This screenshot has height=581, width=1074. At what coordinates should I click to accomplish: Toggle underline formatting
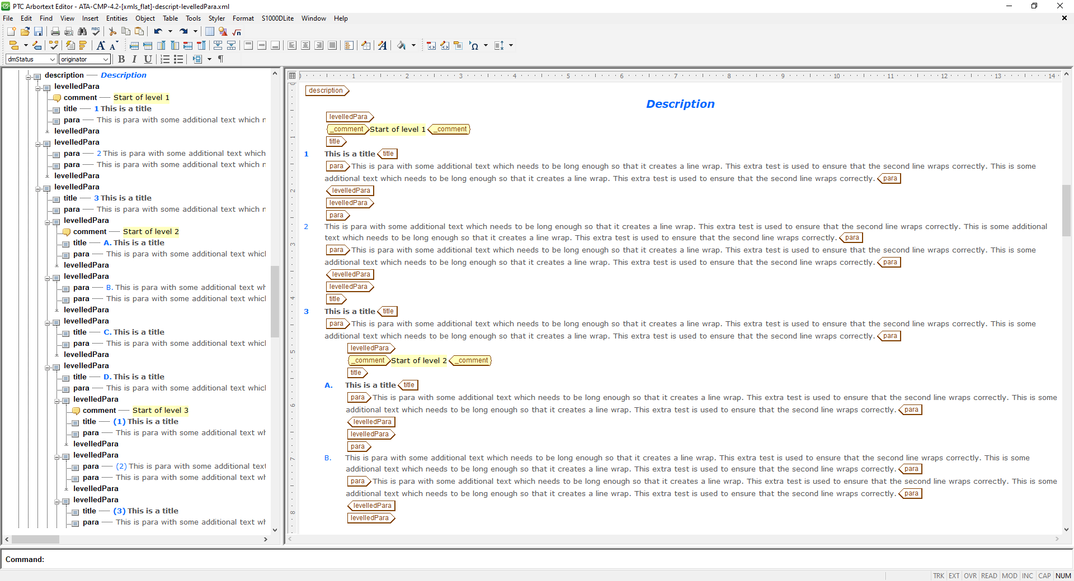pos(147,59)
